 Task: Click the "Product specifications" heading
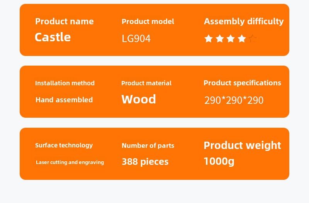pyautogui.click(x=242, y=83)
